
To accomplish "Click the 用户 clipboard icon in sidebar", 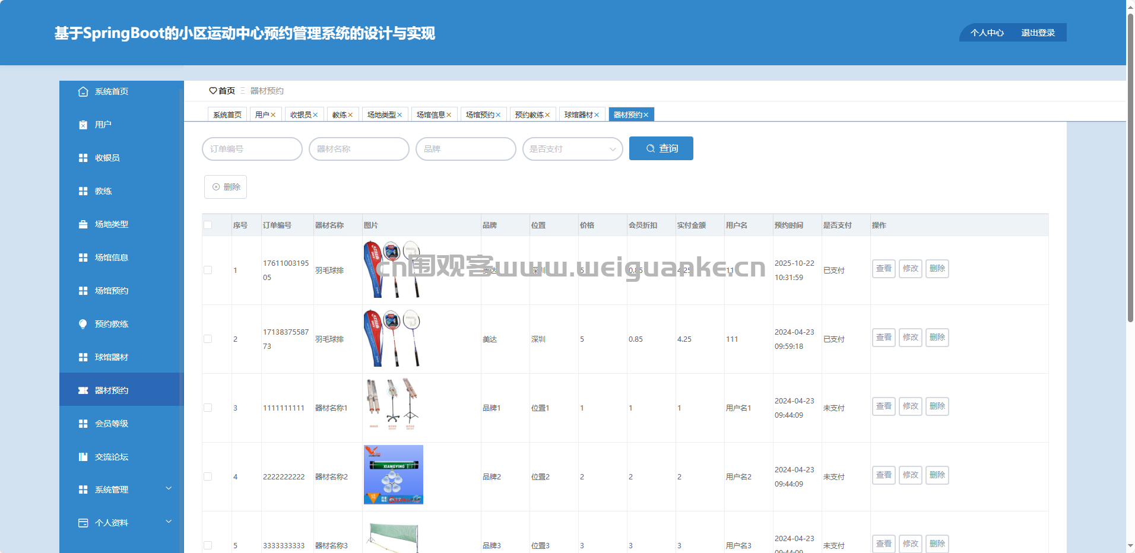I will [x=83, y=125].
